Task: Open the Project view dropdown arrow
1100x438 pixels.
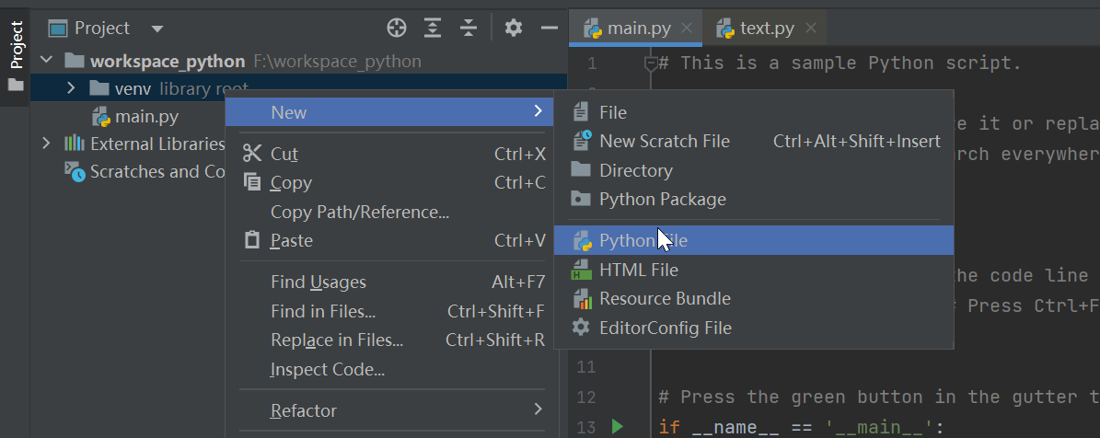Action: pyautogui.click(x=156, y=29)
